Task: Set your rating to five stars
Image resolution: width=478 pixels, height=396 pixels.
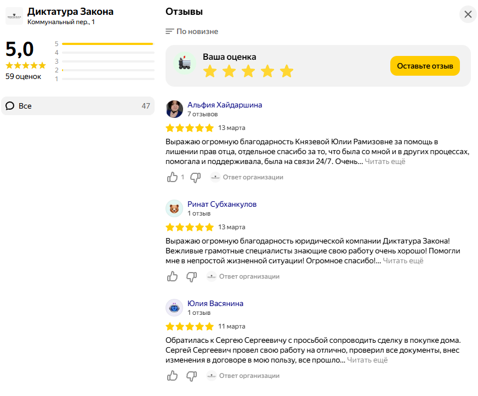Action: (287, 71)
